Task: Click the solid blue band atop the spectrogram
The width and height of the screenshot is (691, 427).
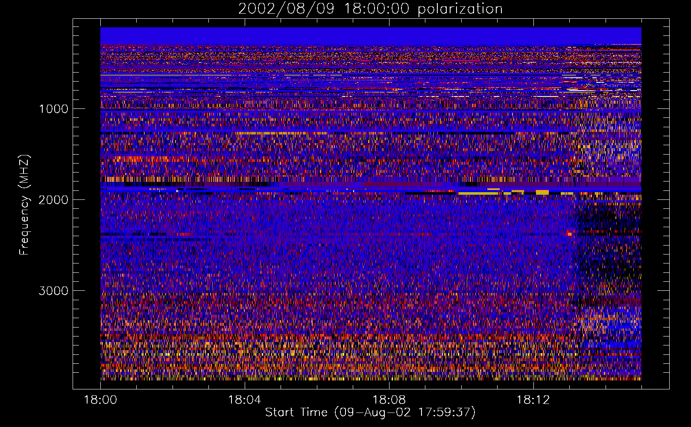Action: click(371, 36)
